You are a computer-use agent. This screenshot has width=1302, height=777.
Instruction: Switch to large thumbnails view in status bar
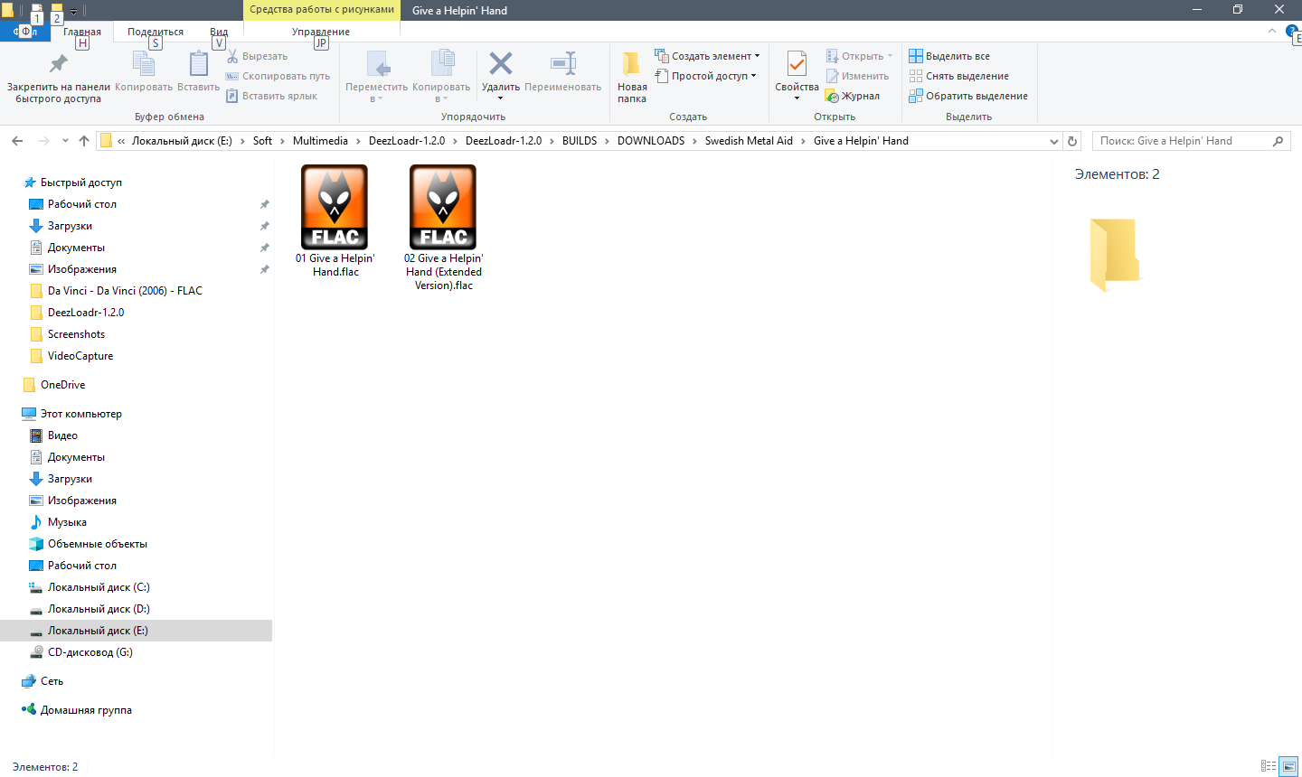tap(1289, 766)
